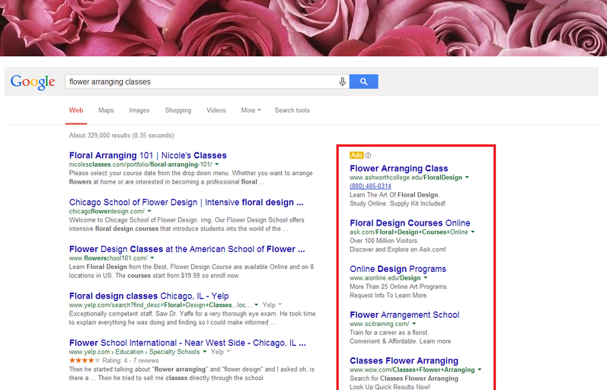Open Flower Design Classes American School result
Screen dimensions: 607x390
point(187,249)
